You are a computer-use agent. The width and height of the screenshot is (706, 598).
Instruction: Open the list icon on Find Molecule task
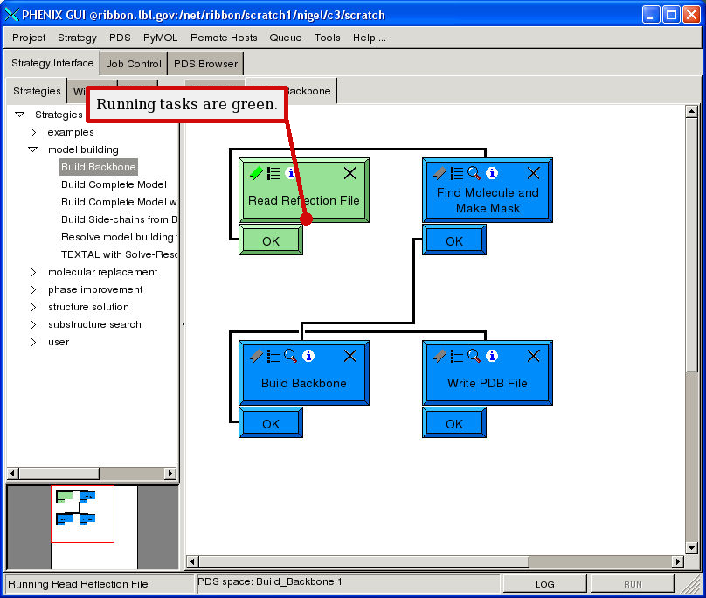(457, 173)
